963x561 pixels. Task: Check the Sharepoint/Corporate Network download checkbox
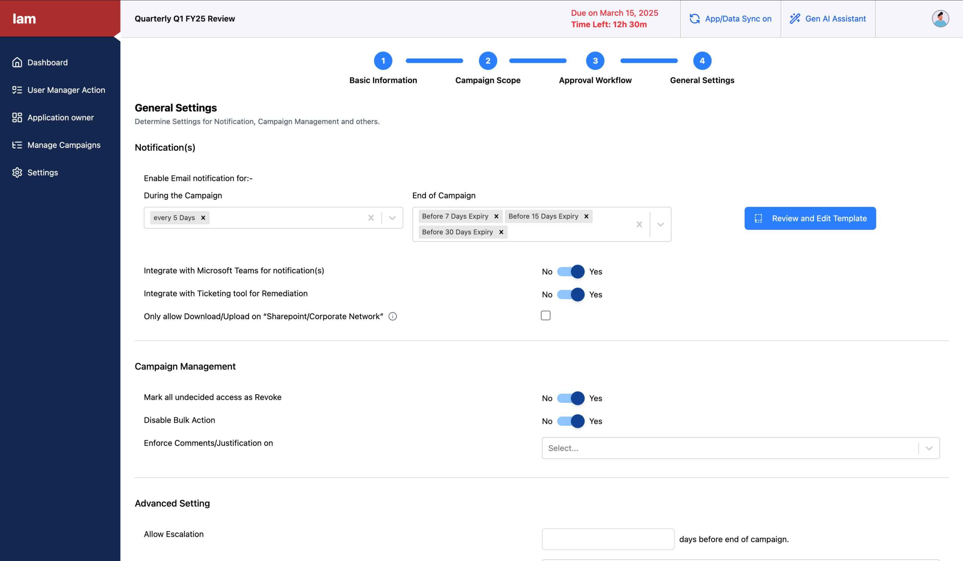point(545,315)
